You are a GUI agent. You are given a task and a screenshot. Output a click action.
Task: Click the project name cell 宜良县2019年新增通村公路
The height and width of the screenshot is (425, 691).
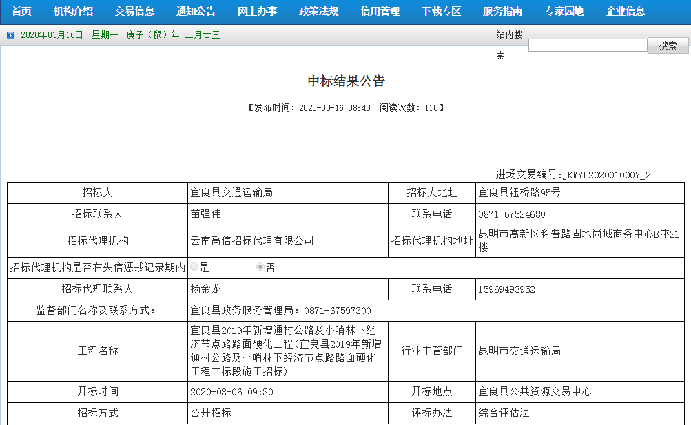pos(288,351)
